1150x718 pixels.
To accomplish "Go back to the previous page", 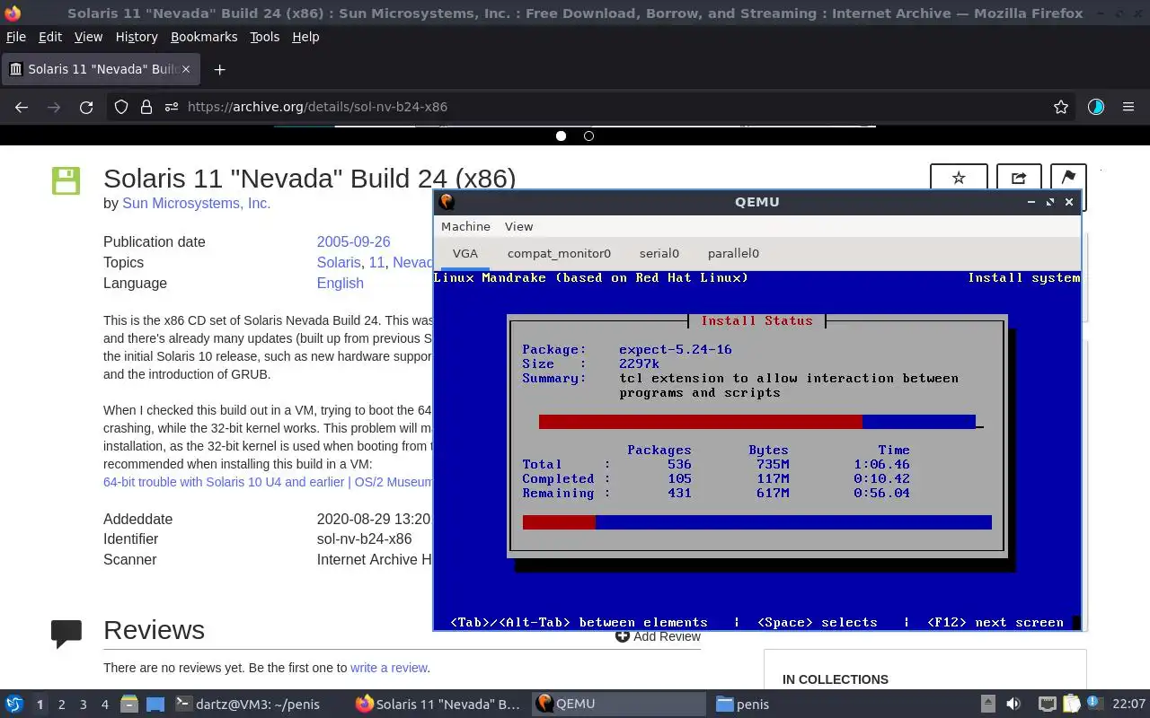I will point(22,107).
